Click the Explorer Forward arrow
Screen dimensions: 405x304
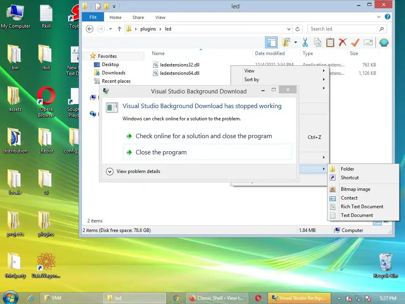coord(101,28)
